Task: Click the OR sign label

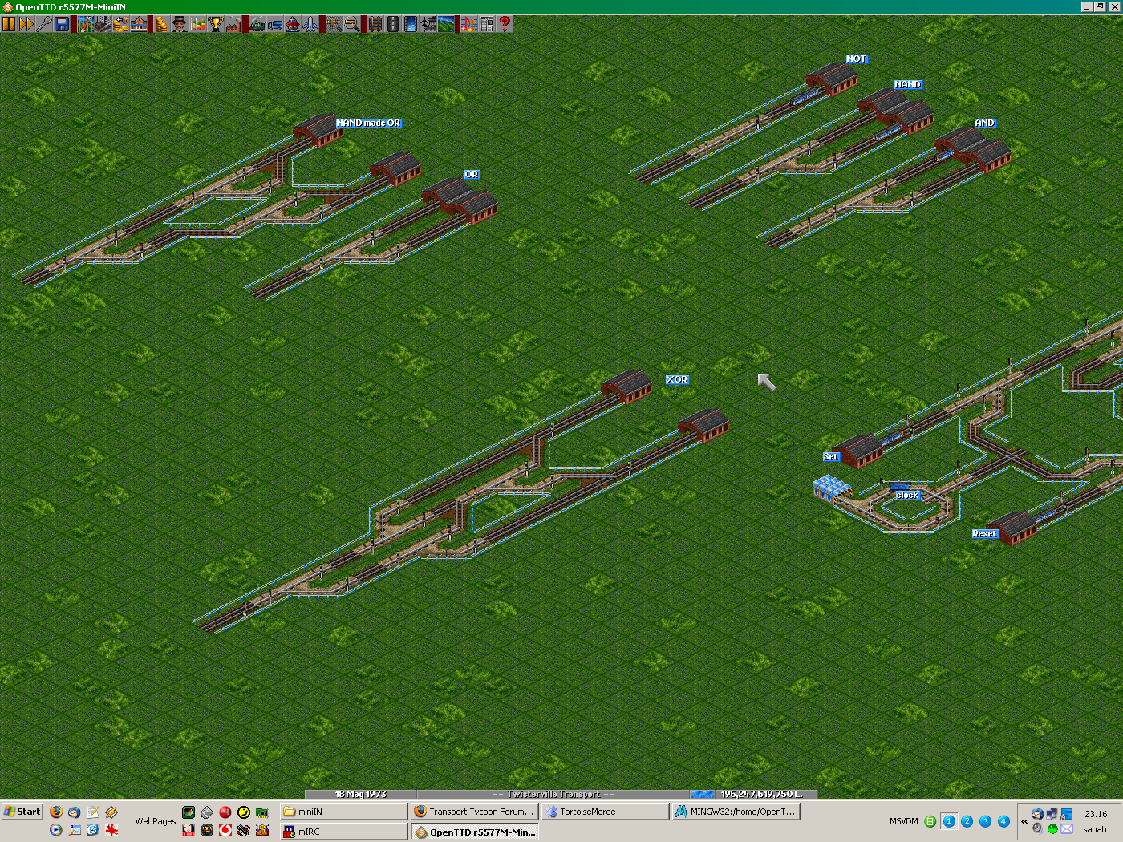Action: 472,174
